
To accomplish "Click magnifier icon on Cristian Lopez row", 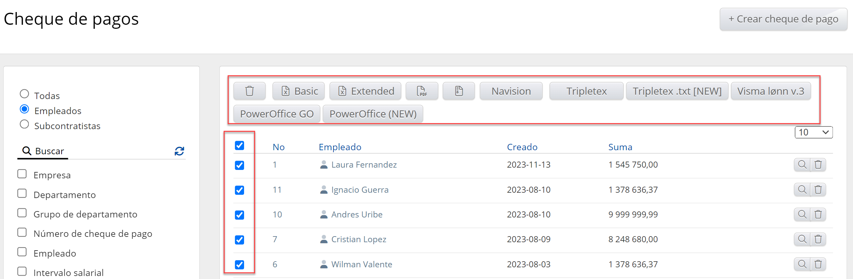I will click(x=802, y=239).
